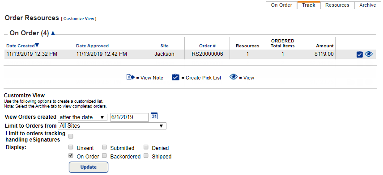Click the Create Pick List icon for order RS20000006
The height and width of the screenshot is (175, 383).
(x=359, y=54)
